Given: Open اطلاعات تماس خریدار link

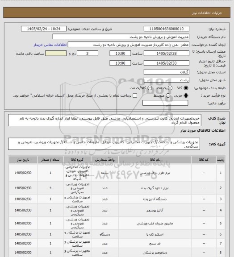Looking at the screenshot, I should click(x=50, y=45).
